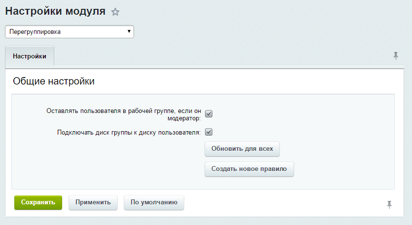Open the Перегруппировка module dropdown
Screen dimensions: 412x225
coord(69,32)
